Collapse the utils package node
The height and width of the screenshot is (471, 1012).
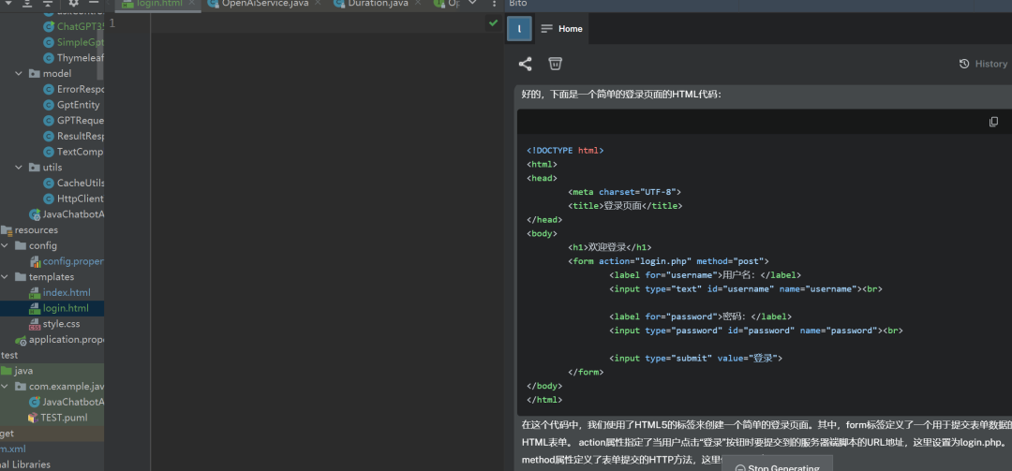pyautogui.click(x=19, y=168)
